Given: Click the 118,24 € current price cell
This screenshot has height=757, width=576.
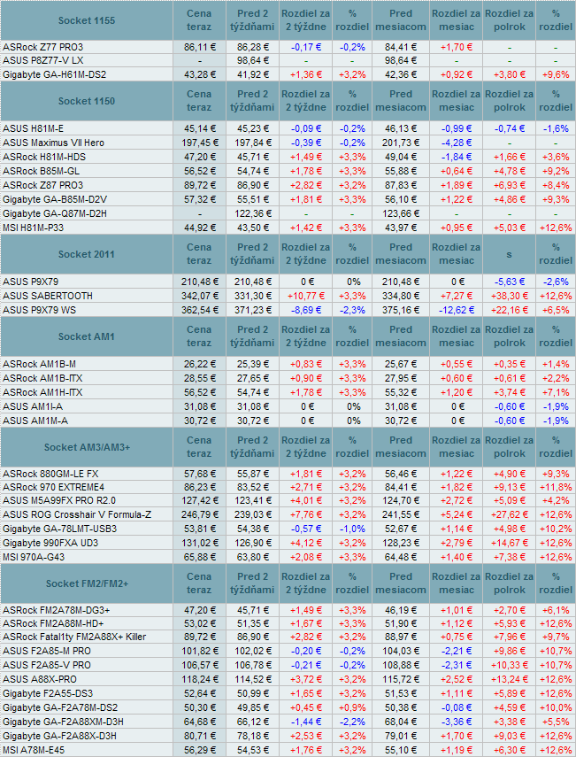Looking at the screenshot, I should tap(199, 679).
